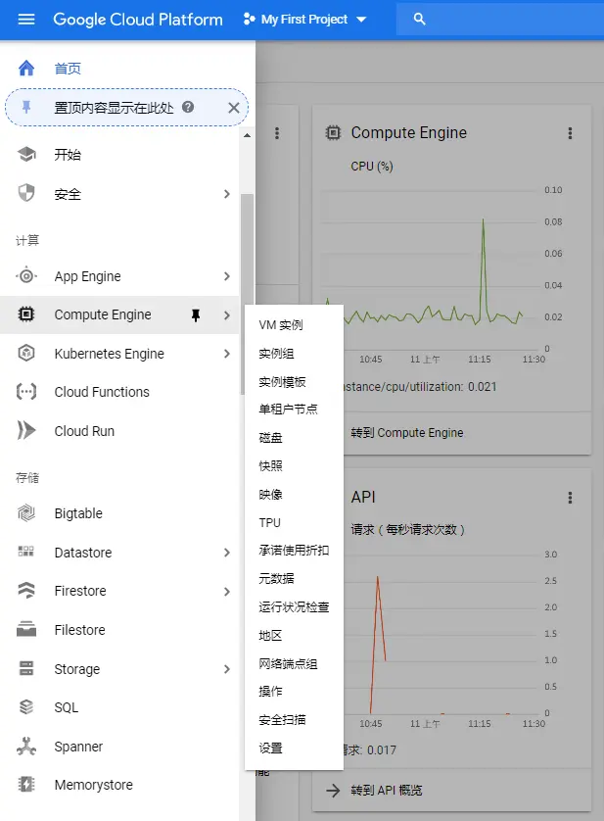Click the Spanner wrench icon
The width and height of the screenshot is (604, 821).
click(26, 747)
